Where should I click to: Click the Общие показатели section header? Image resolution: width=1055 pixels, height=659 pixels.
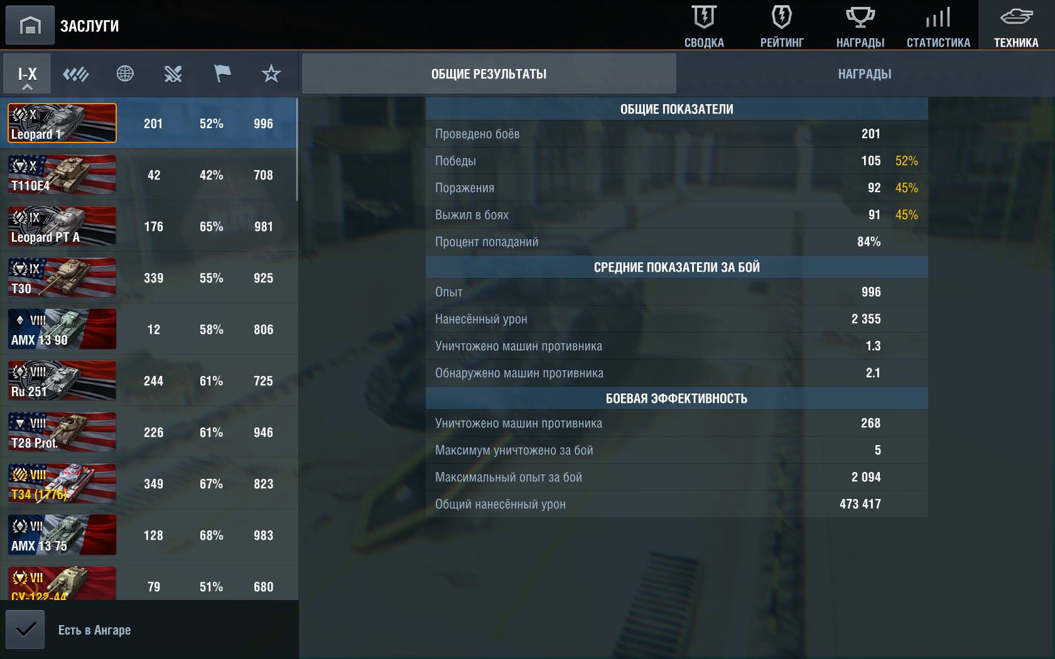[x=677, y=109]
